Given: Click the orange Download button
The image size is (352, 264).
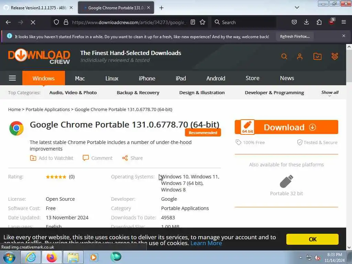Looking at the screenshot, I should click(286, 127).
